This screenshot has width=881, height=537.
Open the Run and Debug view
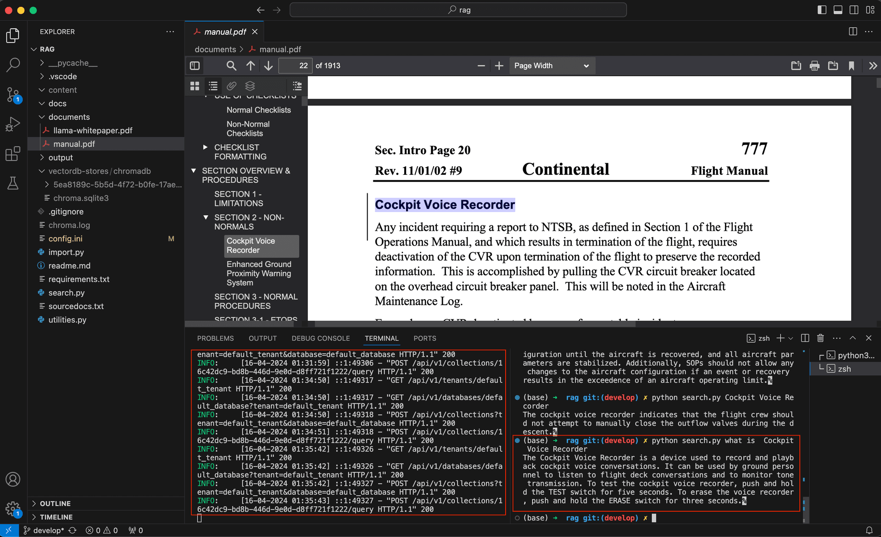pyautogui.click(x=13, y=124)
